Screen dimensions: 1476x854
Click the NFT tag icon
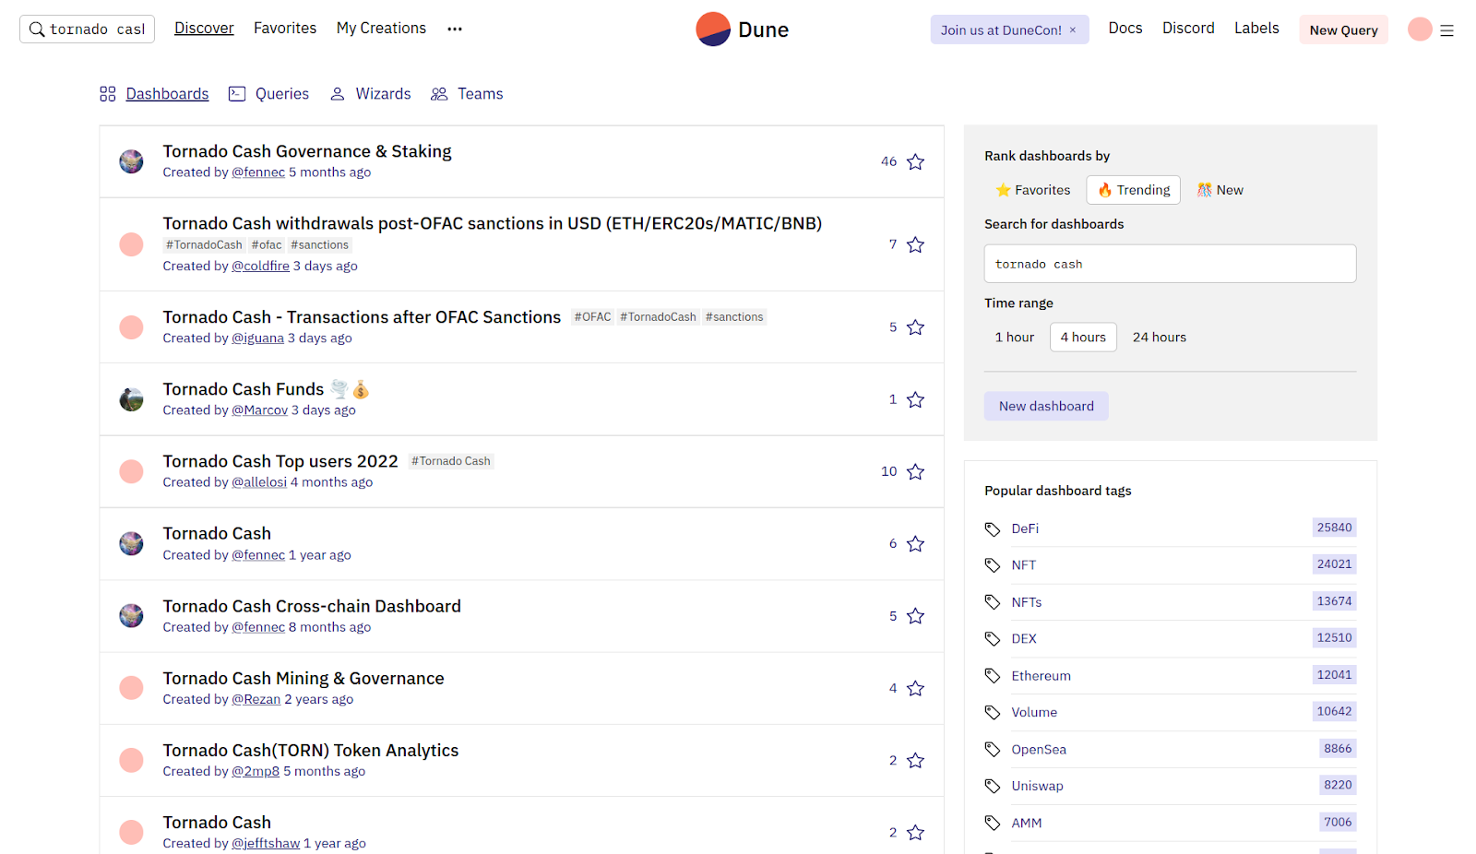(993, 565)
